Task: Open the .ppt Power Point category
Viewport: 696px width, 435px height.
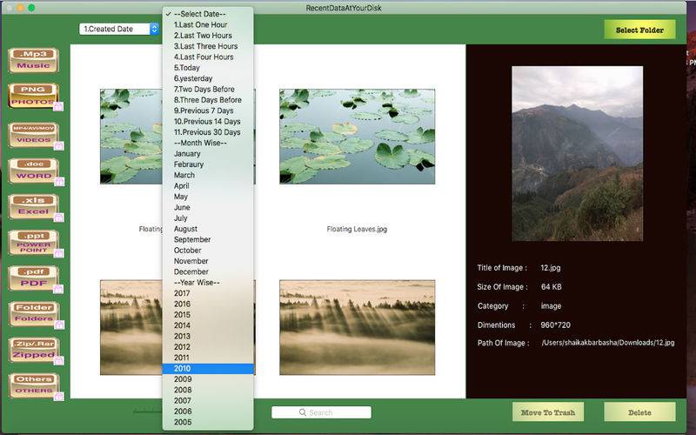Action: [34, 243]
